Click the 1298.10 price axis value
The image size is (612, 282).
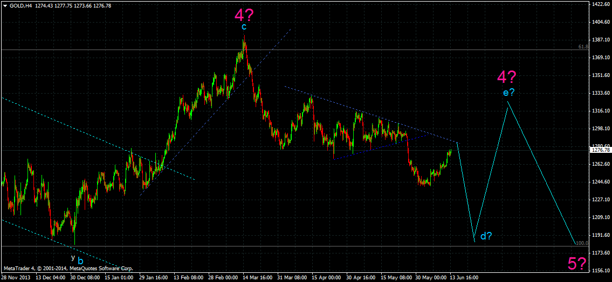[x=600, y=129]
